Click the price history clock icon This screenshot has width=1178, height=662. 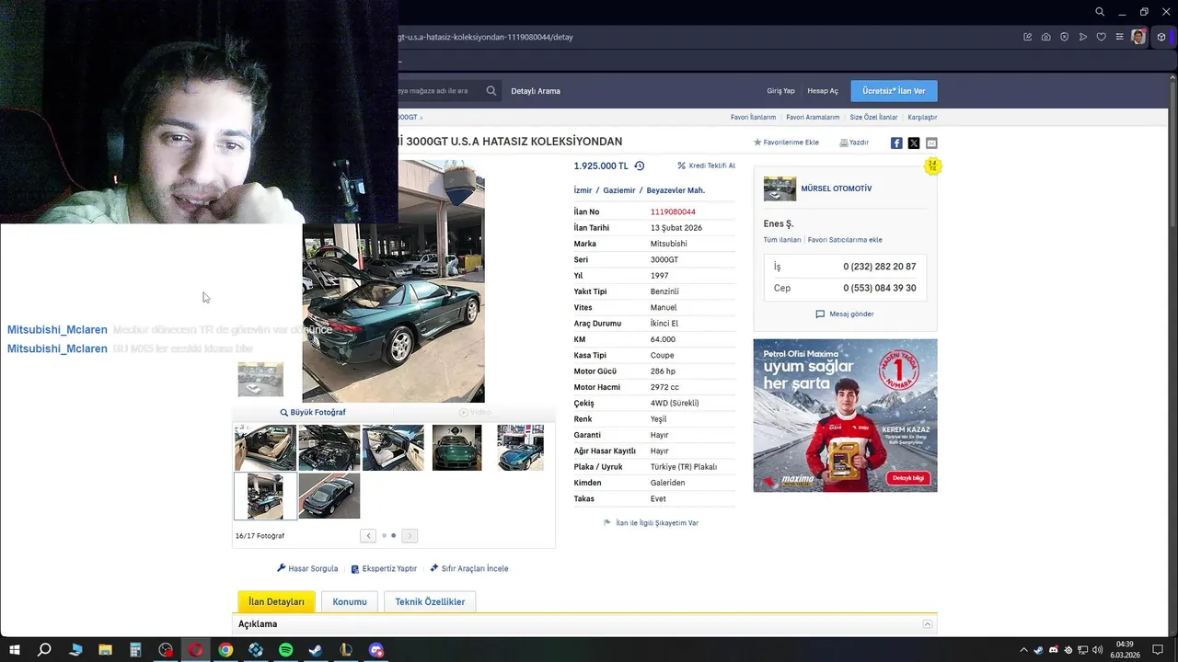coord(639,165)
